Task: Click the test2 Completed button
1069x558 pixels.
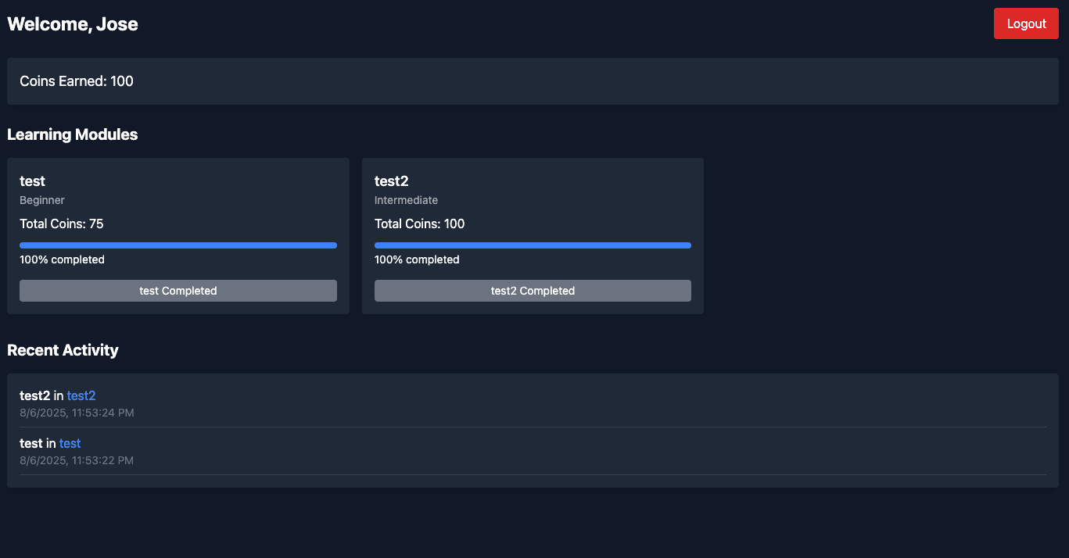Action: click(x=533, y=290)
